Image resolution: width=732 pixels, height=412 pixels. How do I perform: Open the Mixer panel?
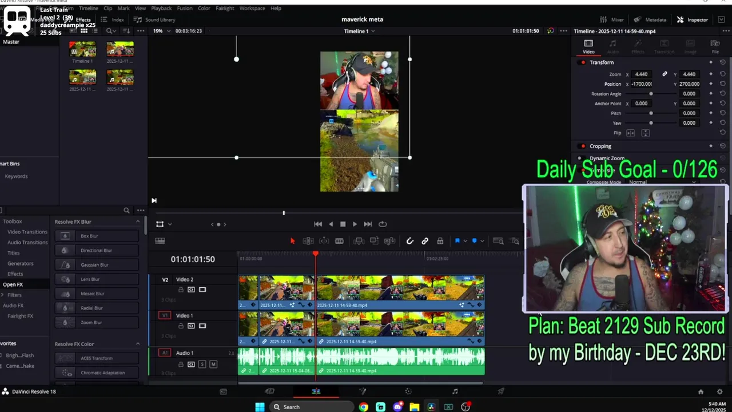pos(611,19)
